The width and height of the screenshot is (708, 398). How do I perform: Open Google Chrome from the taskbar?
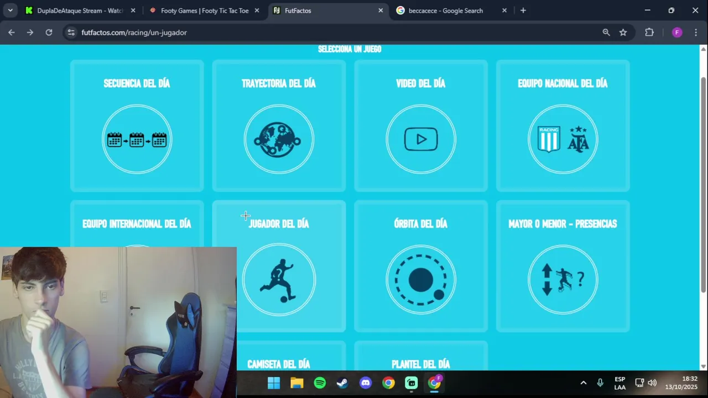[x=389, y=383]
